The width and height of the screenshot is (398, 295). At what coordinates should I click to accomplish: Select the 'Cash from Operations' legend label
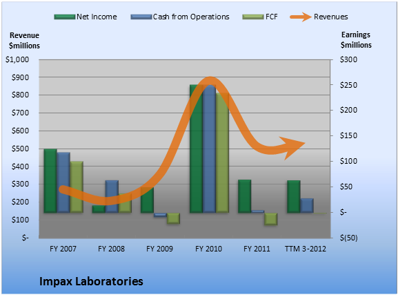(191, 17)
